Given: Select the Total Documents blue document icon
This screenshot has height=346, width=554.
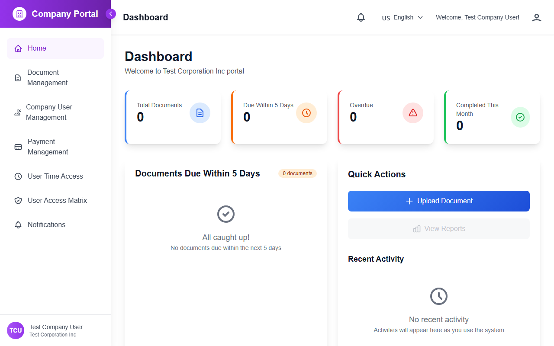Looking at the screenshot, I should pos(200,112).
